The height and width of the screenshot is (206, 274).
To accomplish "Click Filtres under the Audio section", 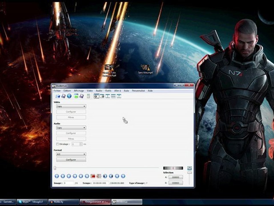I will (71, 139).
